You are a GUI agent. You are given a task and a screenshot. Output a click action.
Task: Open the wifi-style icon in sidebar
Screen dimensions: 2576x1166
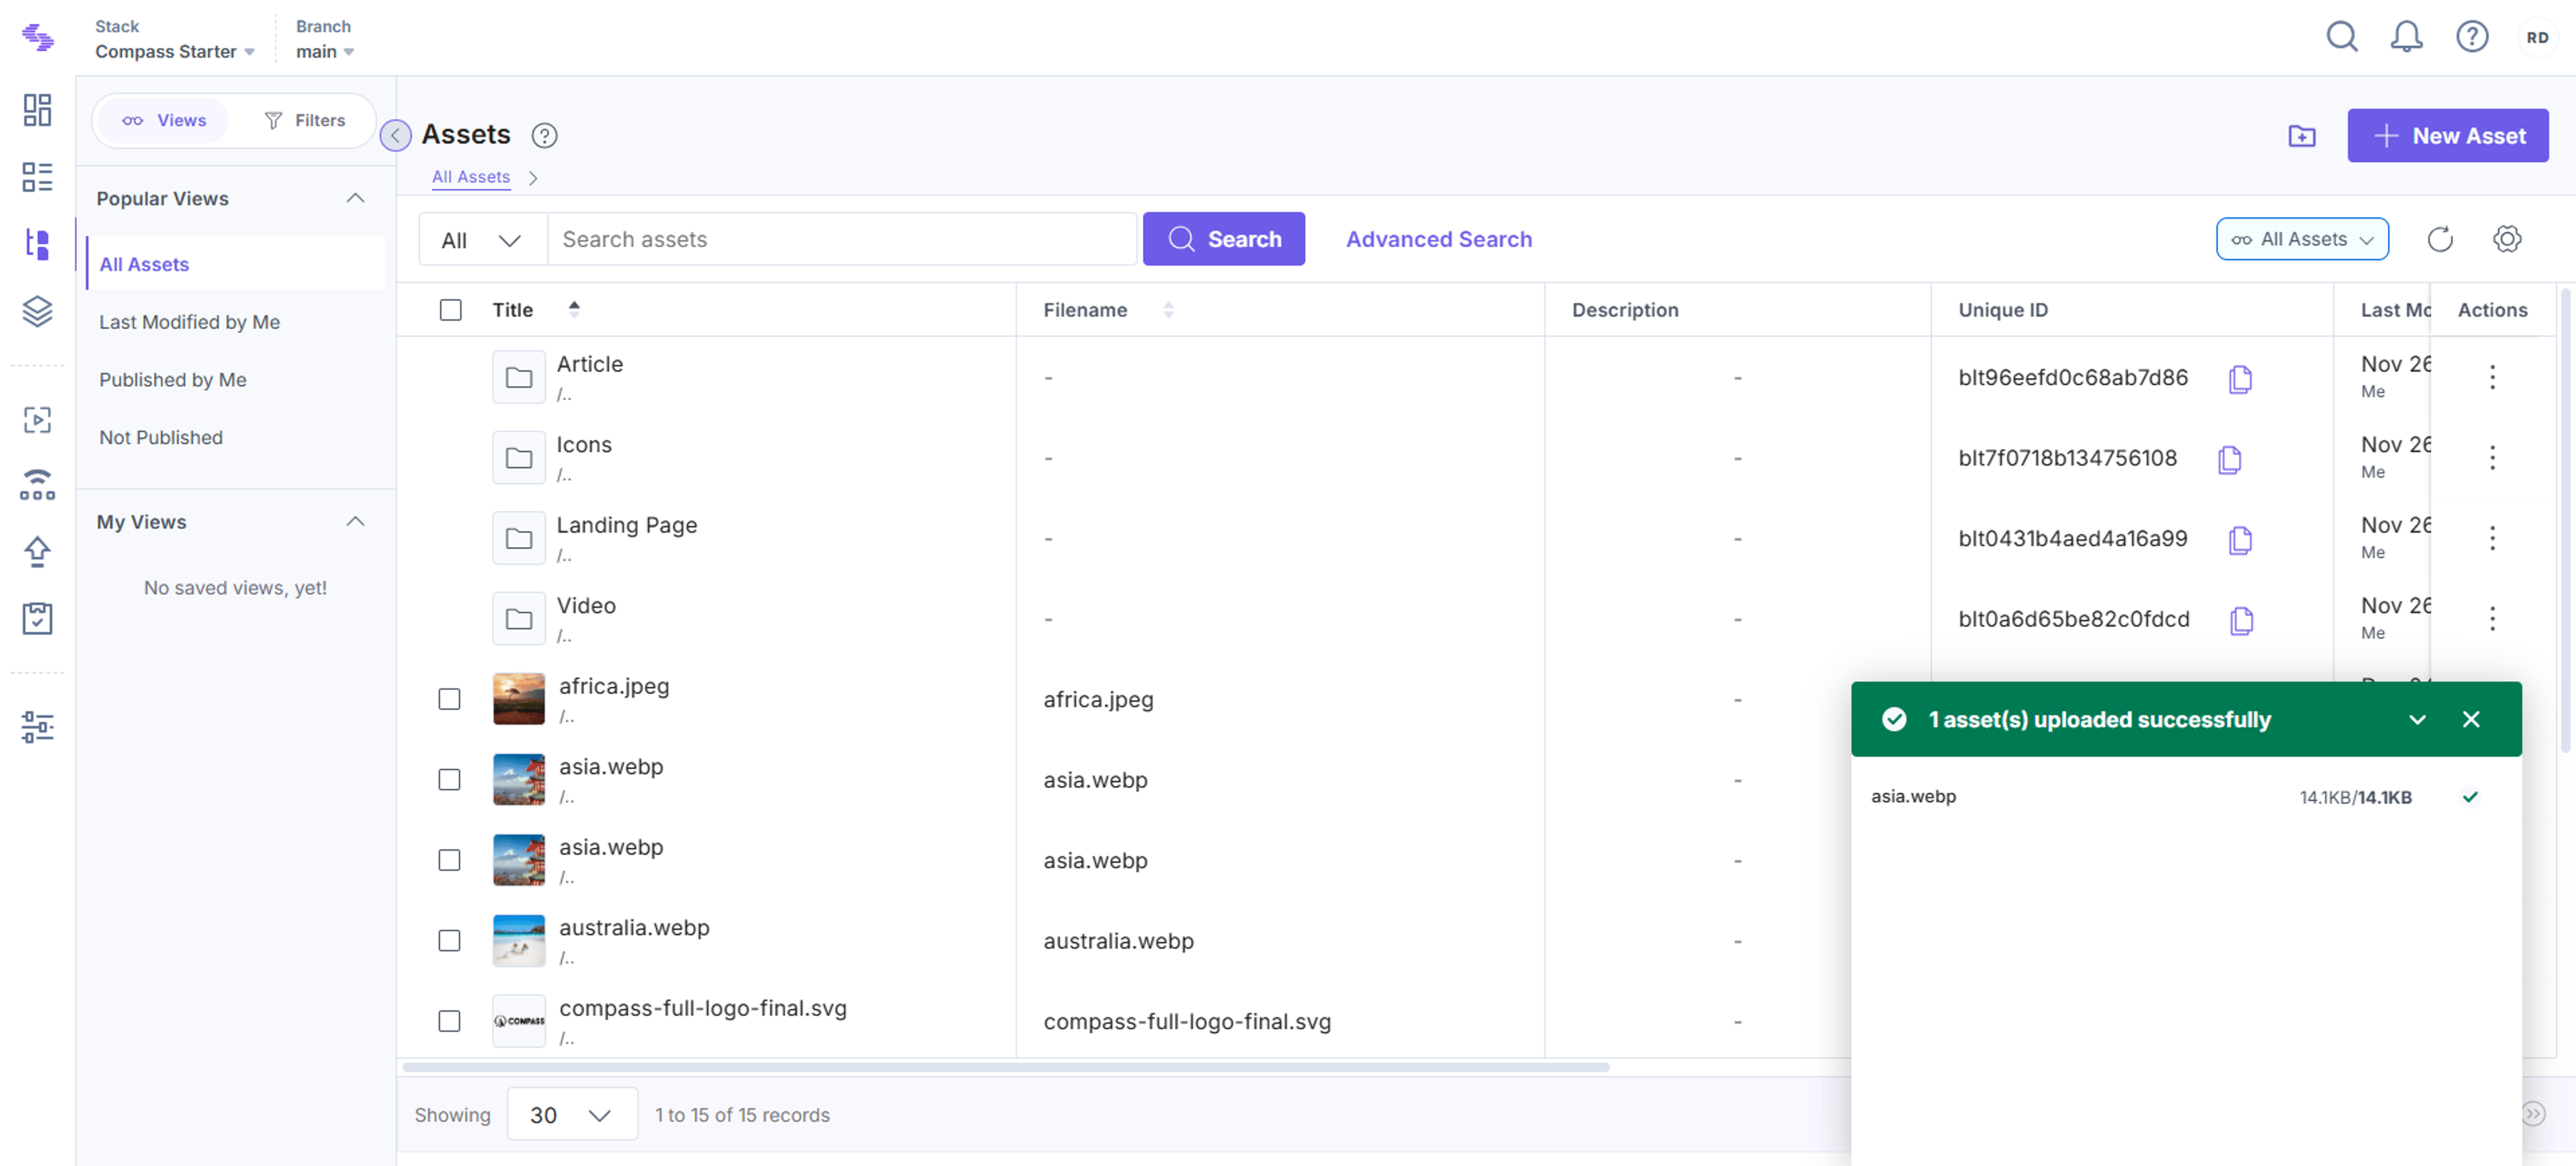(x=37, y=485)
